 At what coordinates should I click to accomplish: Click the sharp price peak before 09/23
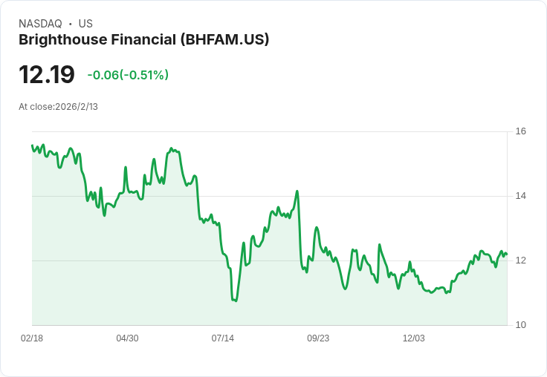click(x=297, y=191)
